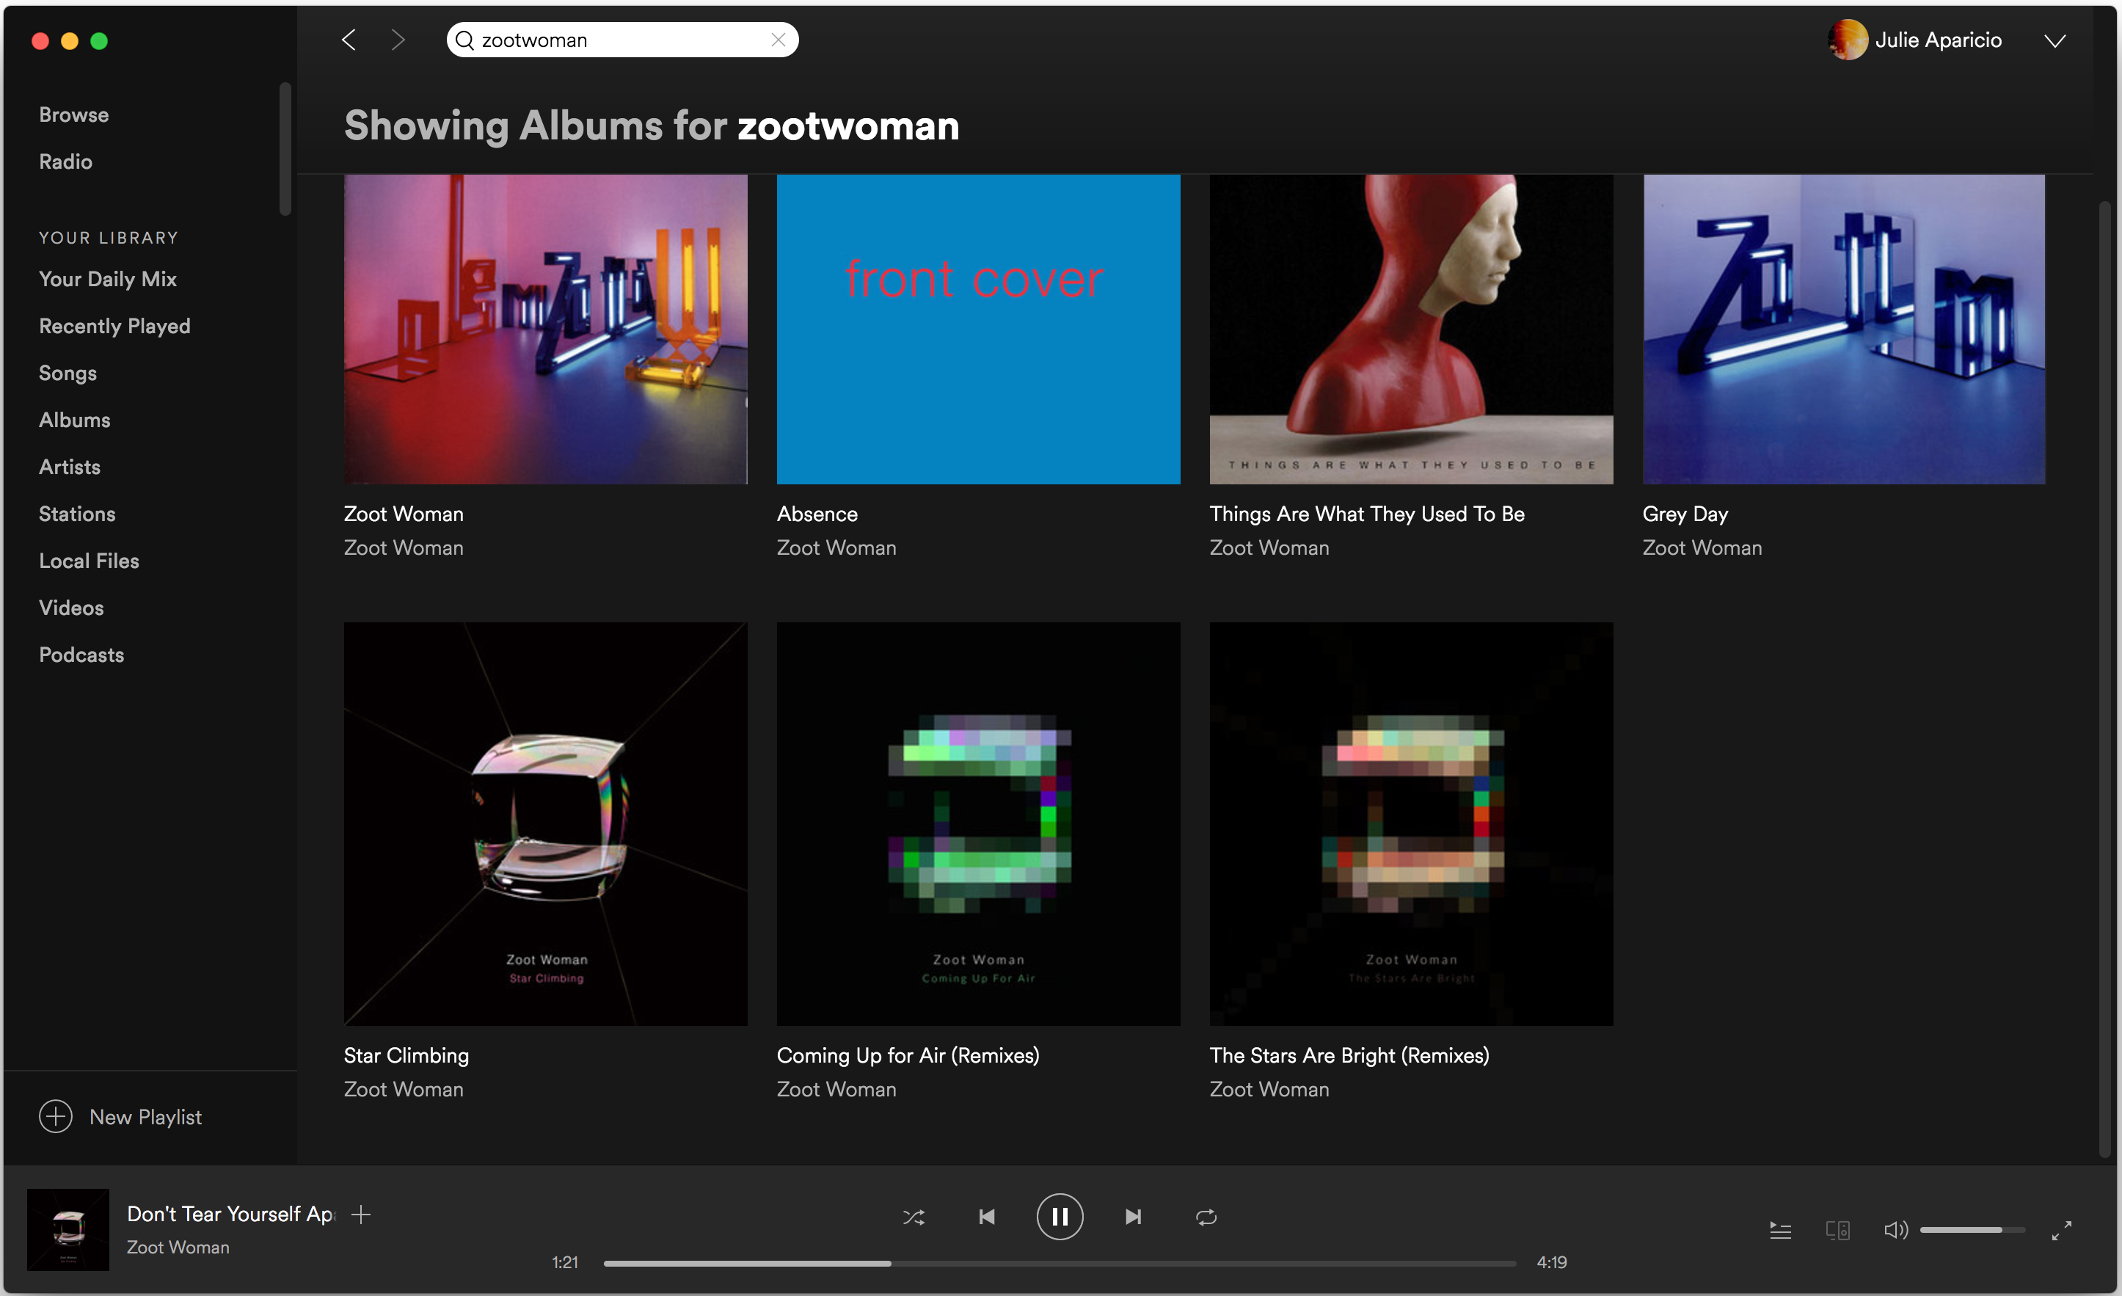Navigate forward with the right chevron

click(x=398, y=40)
